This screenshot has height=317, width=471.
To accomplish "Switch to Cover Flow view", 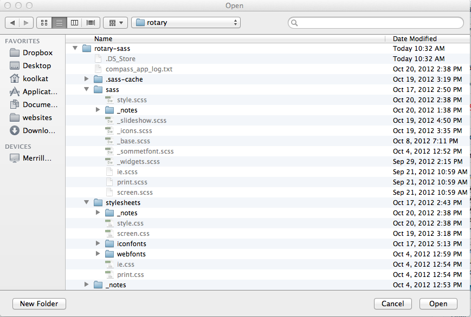I will coord(91,23).
